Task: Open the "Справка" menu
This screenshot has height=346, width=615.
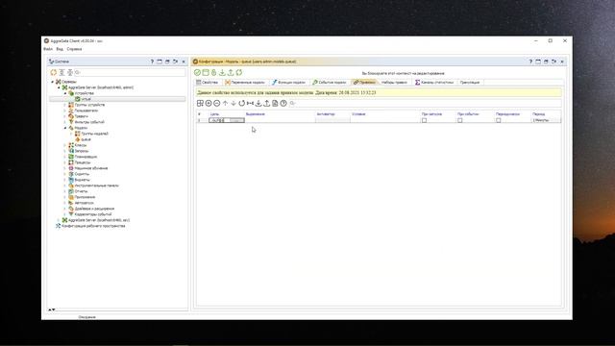Action: point(74,49)
